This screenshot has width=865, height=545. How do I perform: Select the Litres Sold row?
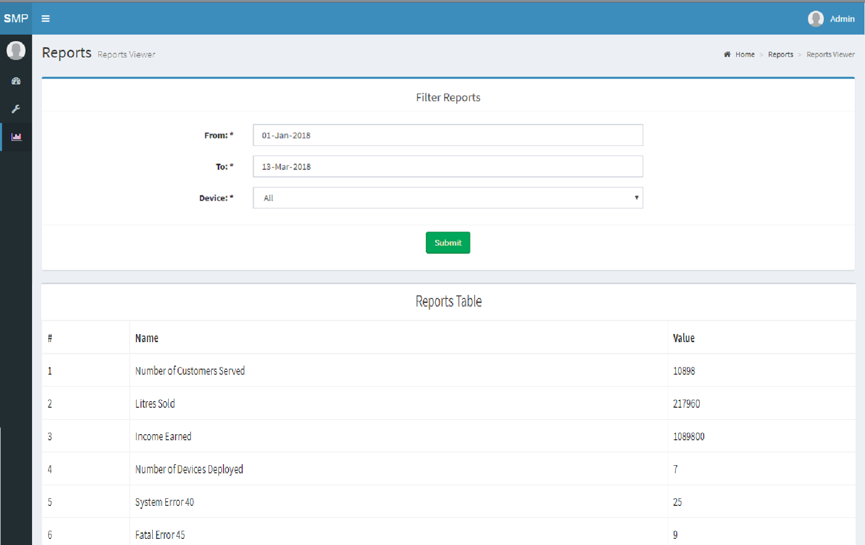coord(155,404)
